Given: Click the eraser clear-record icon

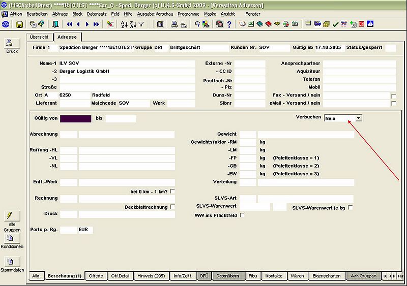Looking at the screenshot, I should (x=110, y=24).
